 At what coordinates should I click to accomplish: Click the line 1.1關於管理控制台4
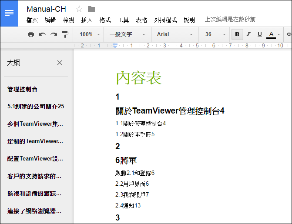[141, 124]
